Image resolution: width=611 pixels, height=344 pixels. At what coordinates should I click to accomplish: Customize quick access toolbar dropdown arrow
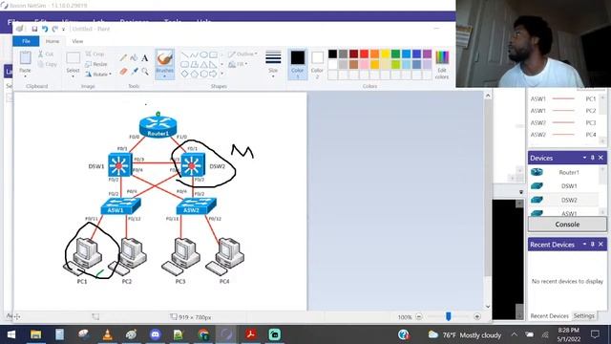(x=64, y=29)
